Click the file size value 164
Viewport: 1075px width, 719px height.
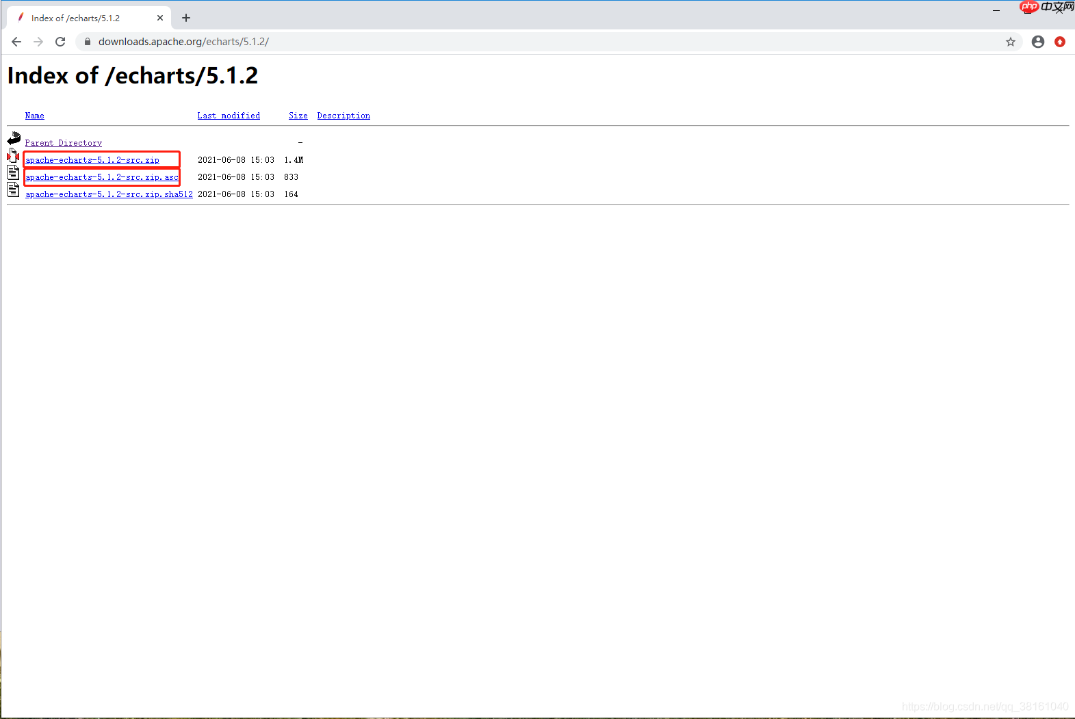(291, 194)
